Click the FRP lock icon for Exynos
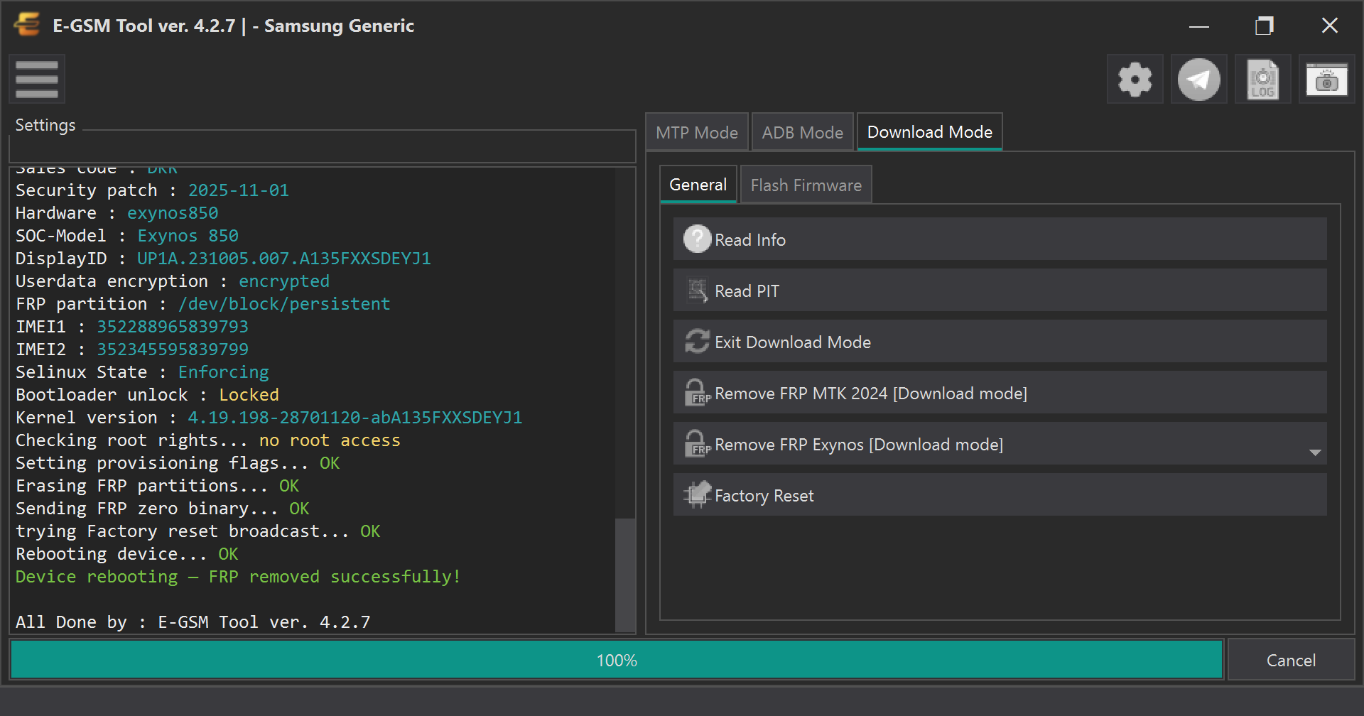This screenshot has height=716, width=1364. tap(697, 444)
